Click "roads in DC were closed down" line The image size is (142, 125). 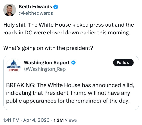67,33
